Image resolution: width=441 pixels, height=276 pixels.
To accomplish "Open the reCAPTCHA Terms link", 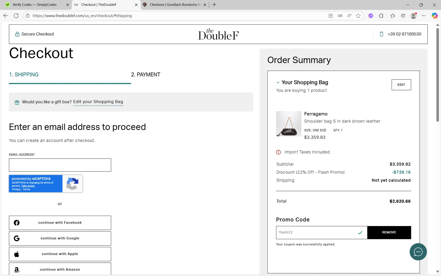I will coord(26,189).
